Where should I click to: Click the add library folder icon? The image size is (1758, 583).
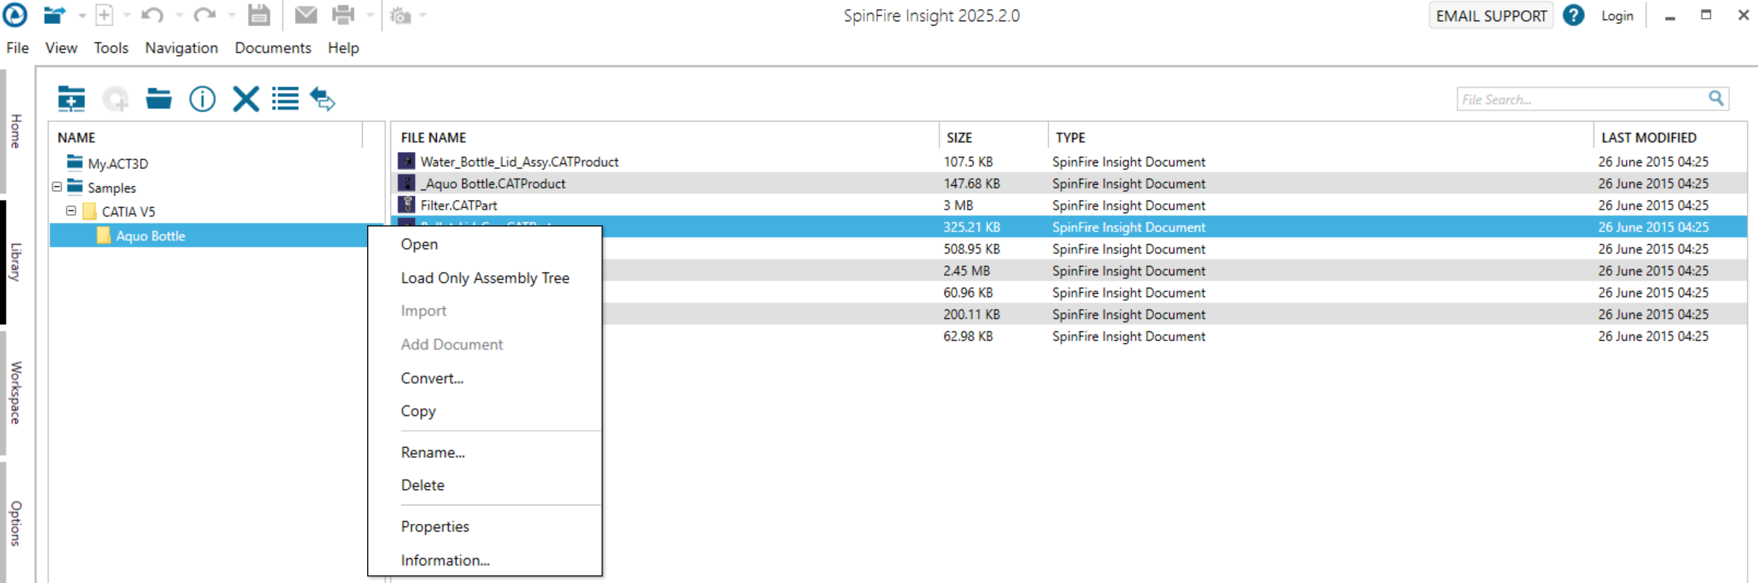pos(71,99)
